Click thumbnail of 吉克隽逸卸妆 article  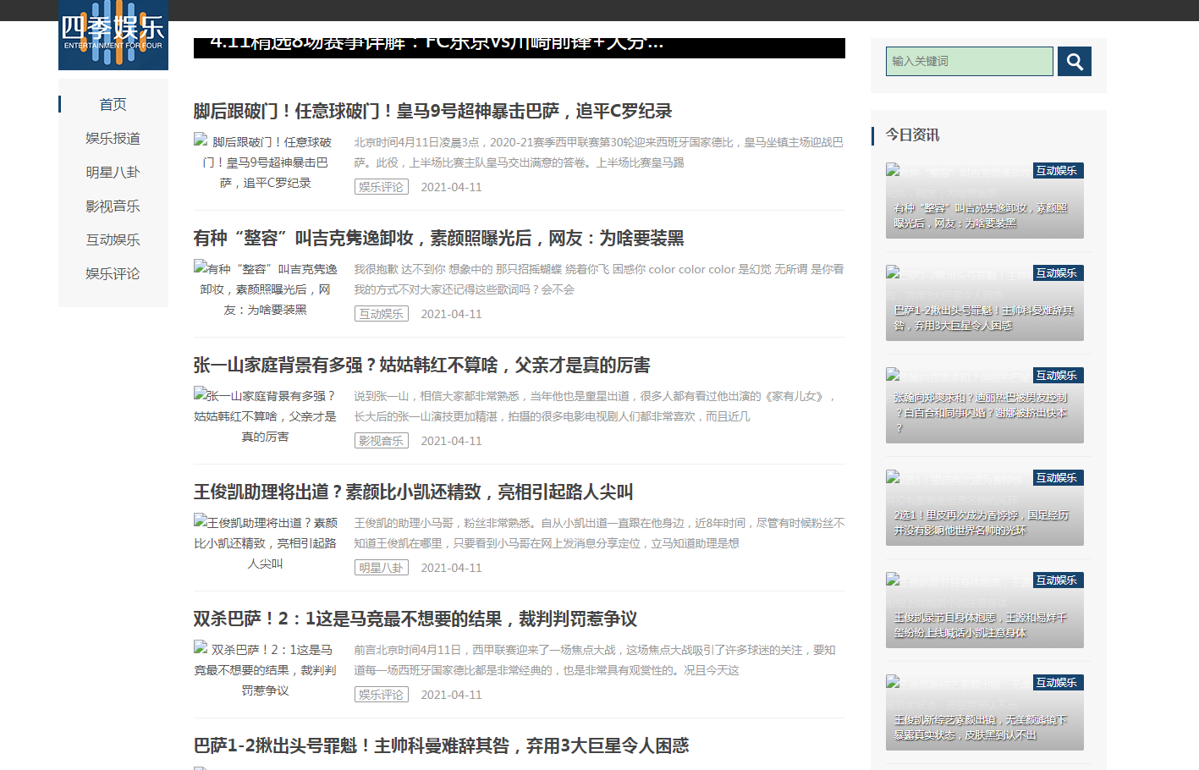(x=266, y=289)
